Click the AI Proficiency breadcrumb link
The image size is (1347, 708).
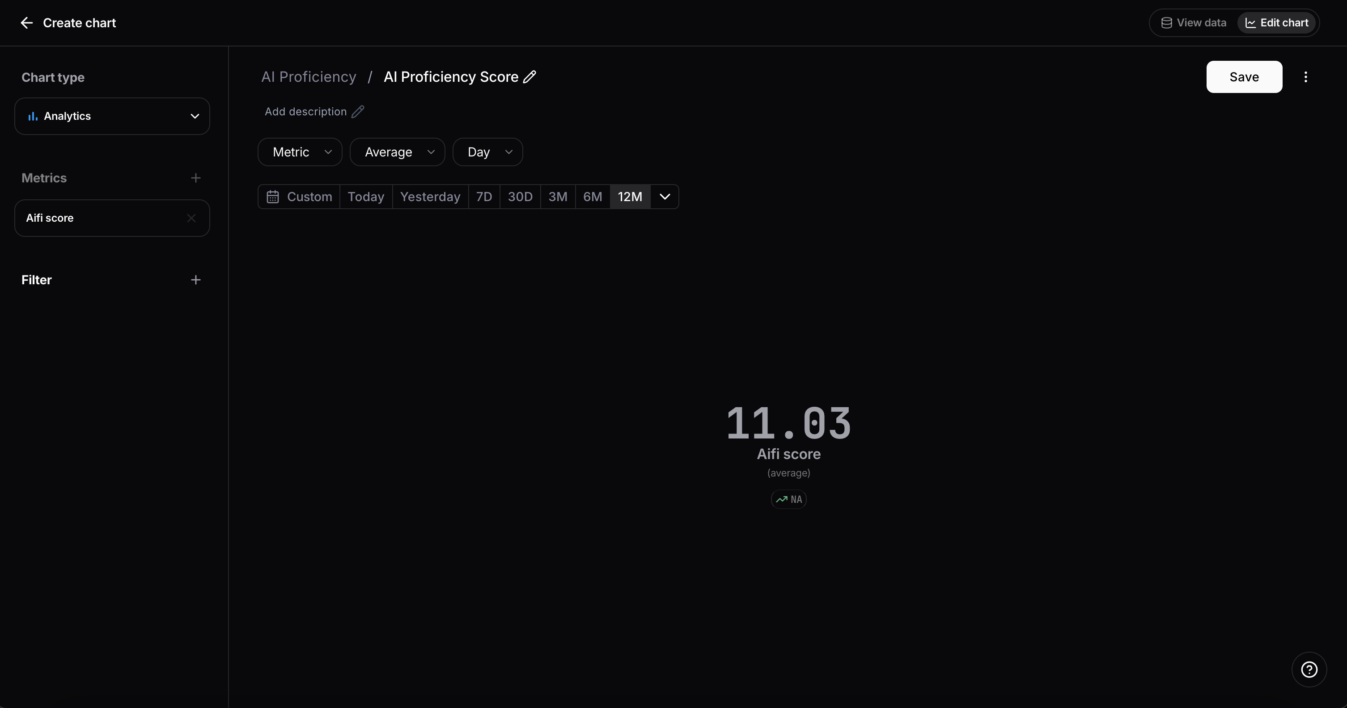click(309, 77)
